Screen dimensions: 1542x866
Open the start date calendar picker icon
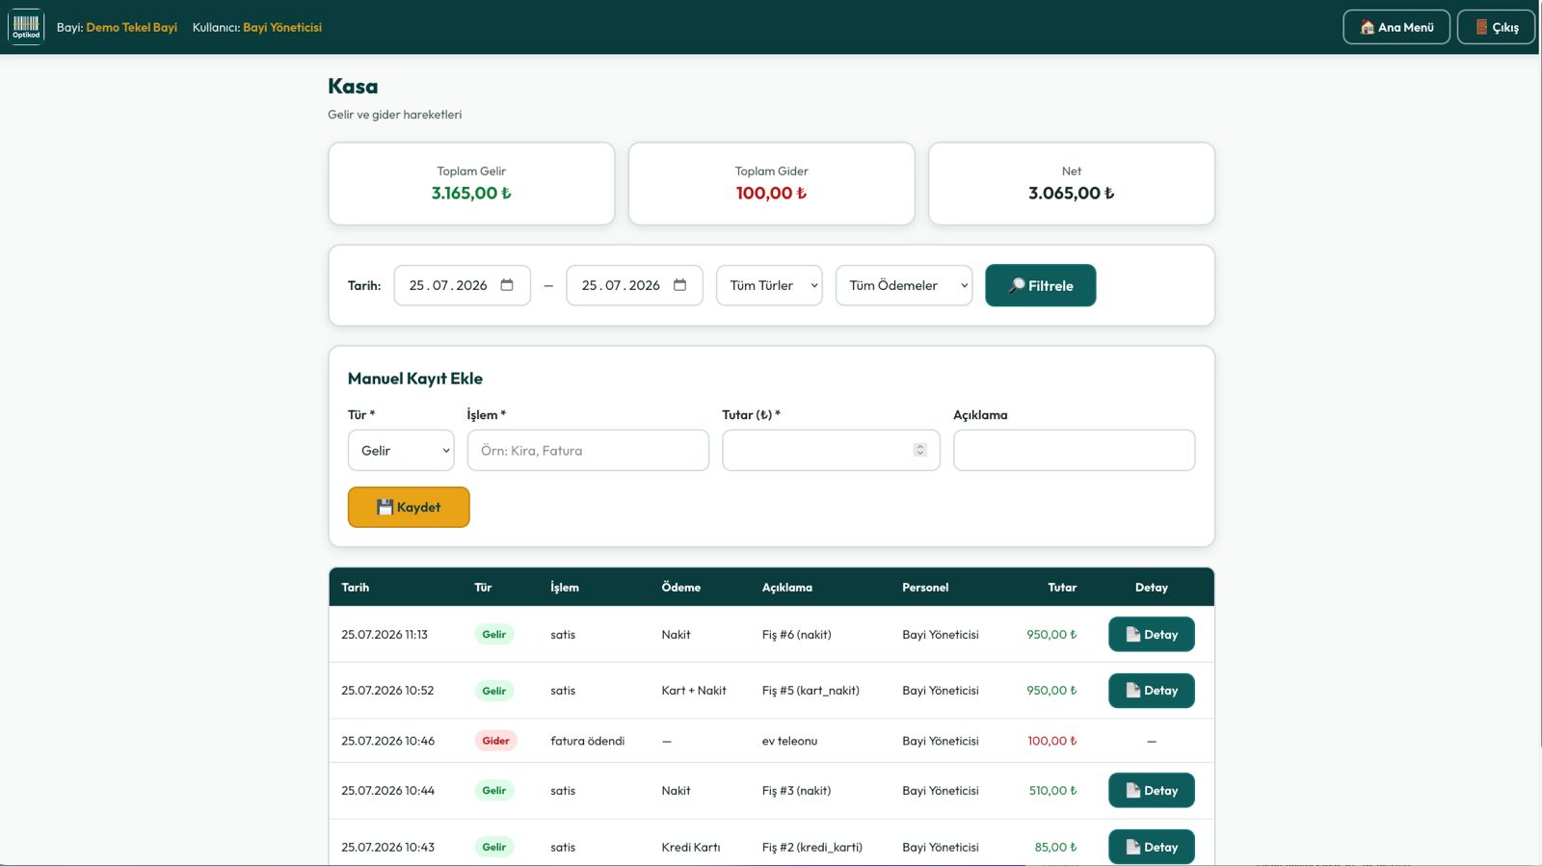[507, 285]
